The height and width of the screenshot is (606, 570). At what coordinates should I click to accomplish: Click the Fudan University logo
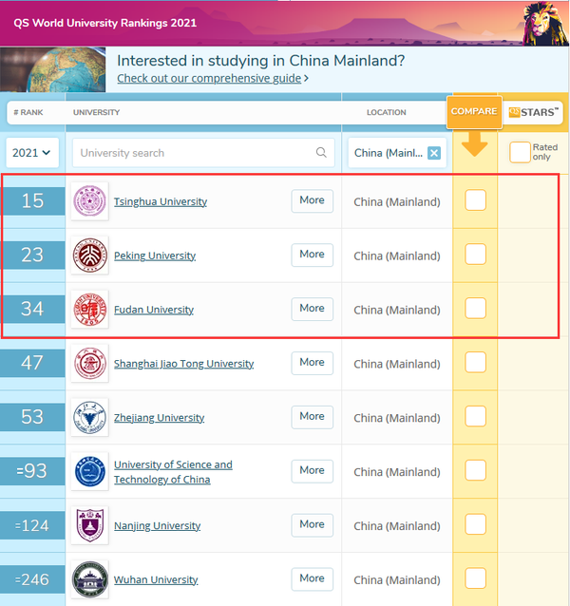pyautogui.click(x=89, y=310)
